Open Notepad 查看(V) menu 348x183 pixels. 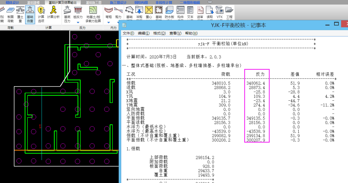175,33
